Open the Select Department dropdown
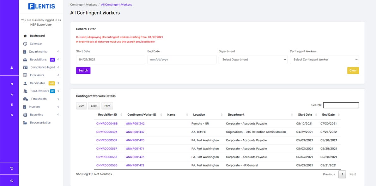This screenshot has height=186, width=376. point(253,60)
